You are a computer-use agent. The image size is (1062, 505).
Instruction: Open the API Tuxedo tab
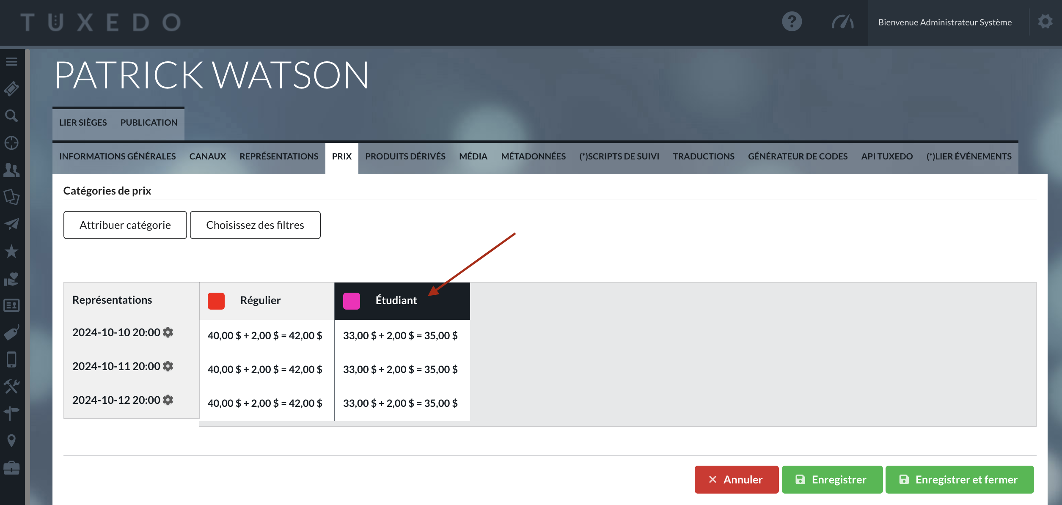pyautogui.click(x=887, y=156)
